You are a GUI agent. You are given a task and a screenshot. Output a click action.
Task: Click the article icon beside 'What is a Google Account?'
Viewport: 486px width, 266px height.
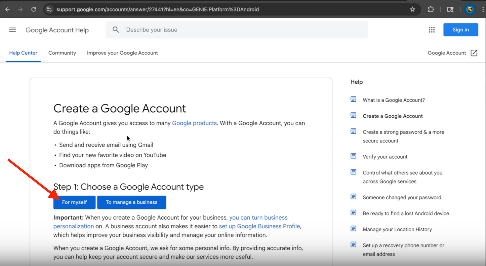(x=353, y=99)
